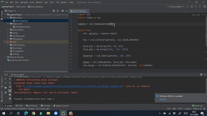Collapse the pythonProject root folder
207x116 pixels.
tap(5, 15)
